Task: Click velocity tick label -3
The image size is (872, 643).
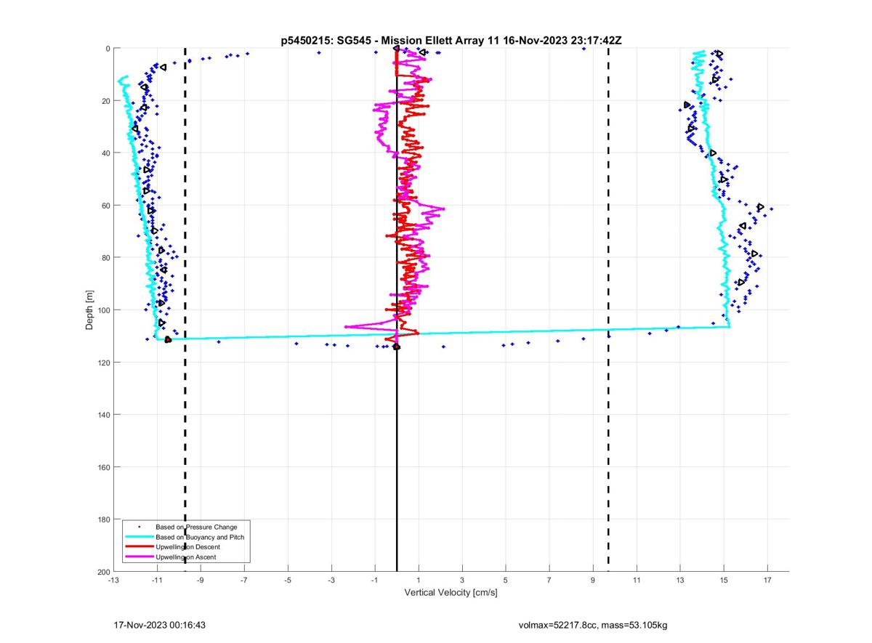Action: 331,581
